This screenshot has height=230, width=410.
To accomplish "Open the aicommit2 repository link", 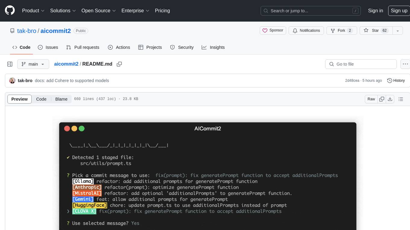I will (55, 31).
